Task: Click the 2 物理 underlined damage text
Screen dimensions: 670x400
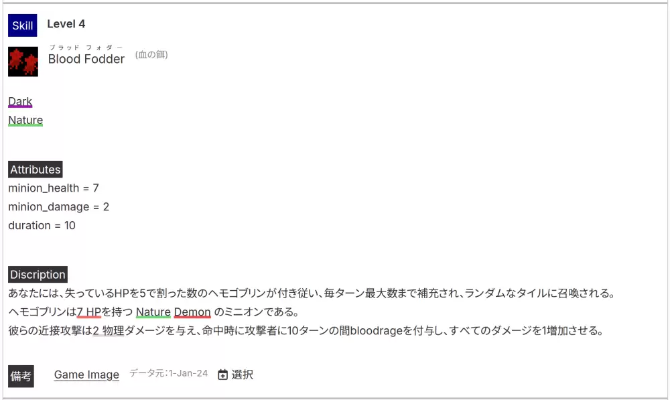Action: pyautogui.click(x=109, y=331)
